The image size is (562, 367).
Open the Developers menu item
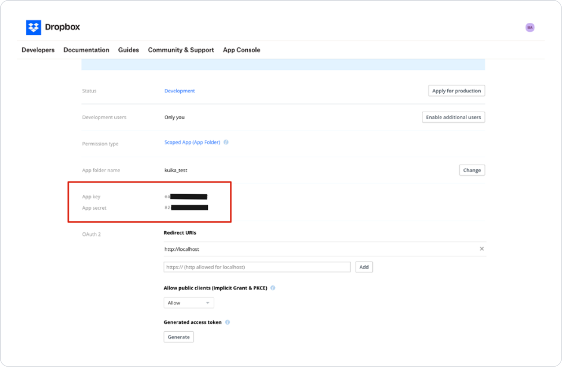tap(38, 50)
